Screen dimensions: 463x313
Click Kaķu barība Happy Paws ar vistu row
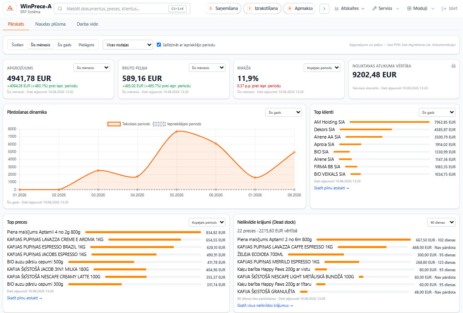tap(346, 269)
